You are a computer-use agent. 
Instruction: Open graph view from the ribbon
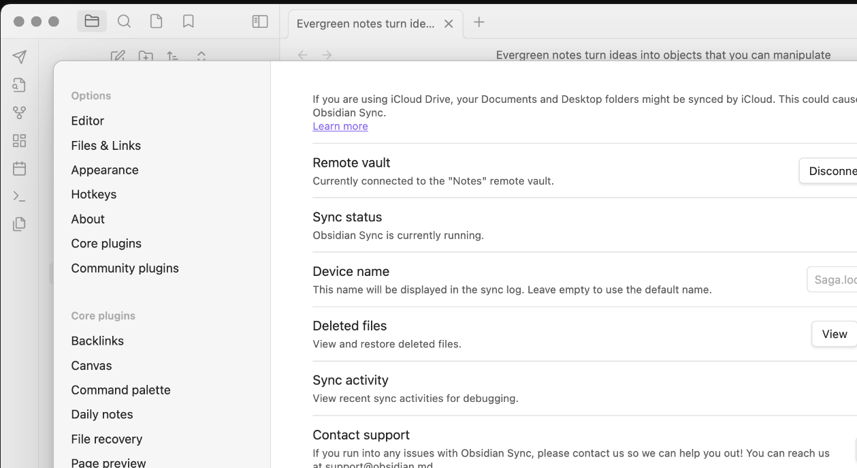pos(20,113)
